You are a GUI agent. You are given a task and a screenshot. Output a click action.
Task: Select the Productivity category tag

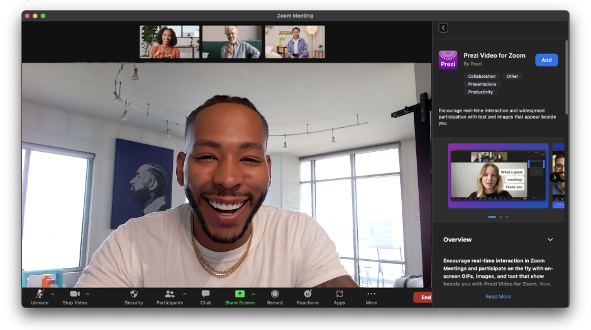(x=480, y=92)
